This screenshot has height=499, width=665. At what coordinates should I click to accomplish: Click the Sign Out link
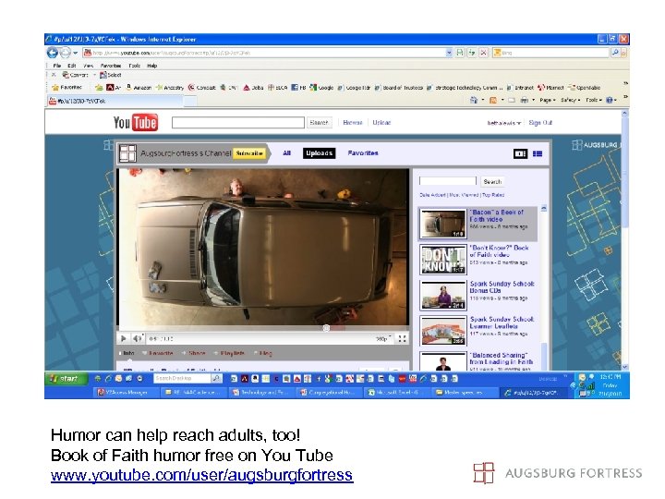(540, 123)
